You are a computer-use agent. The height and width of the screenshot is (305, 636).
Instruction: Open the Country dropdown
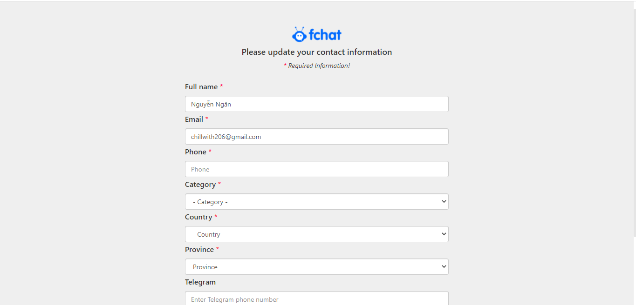point(317,234)
